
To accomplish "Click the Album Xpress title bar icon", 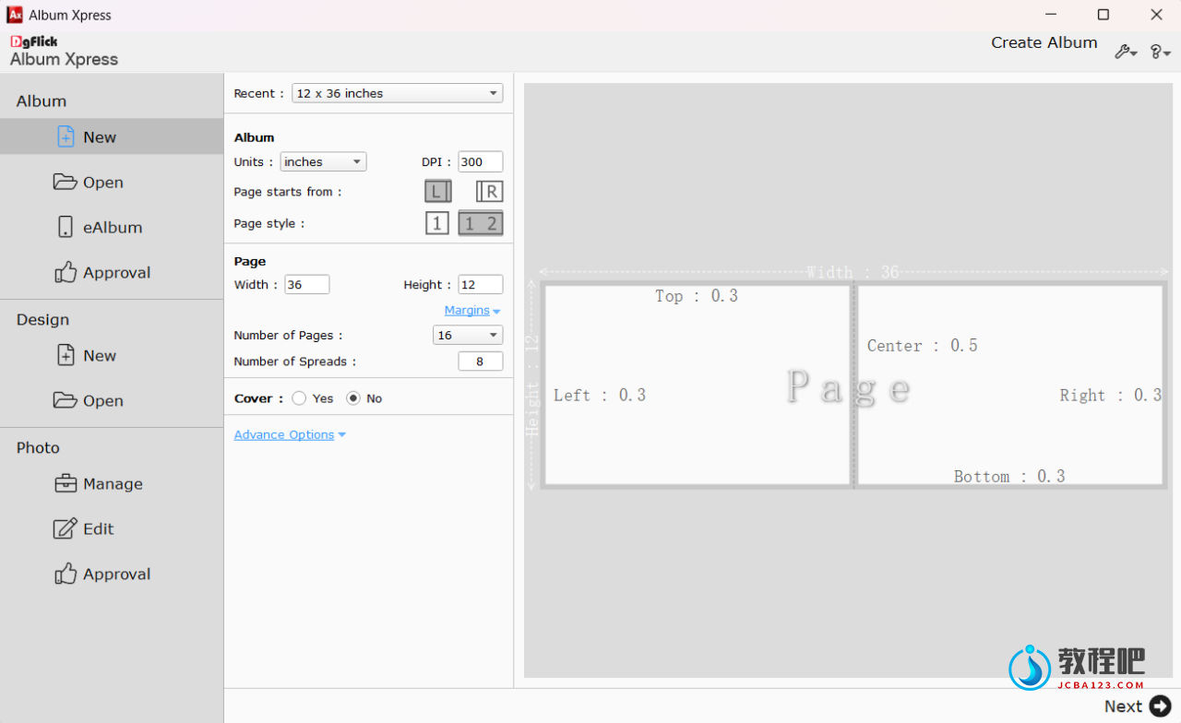I will 15,15.
